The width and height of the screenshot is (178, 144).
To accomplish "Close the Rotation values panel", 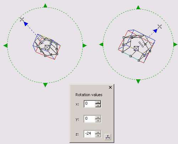I will [110, 88].
